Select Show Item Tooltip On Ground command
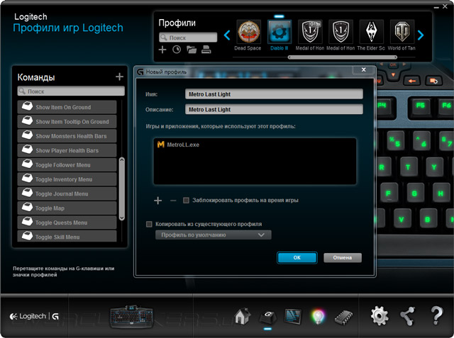454x338 pixels. point(67,121)
